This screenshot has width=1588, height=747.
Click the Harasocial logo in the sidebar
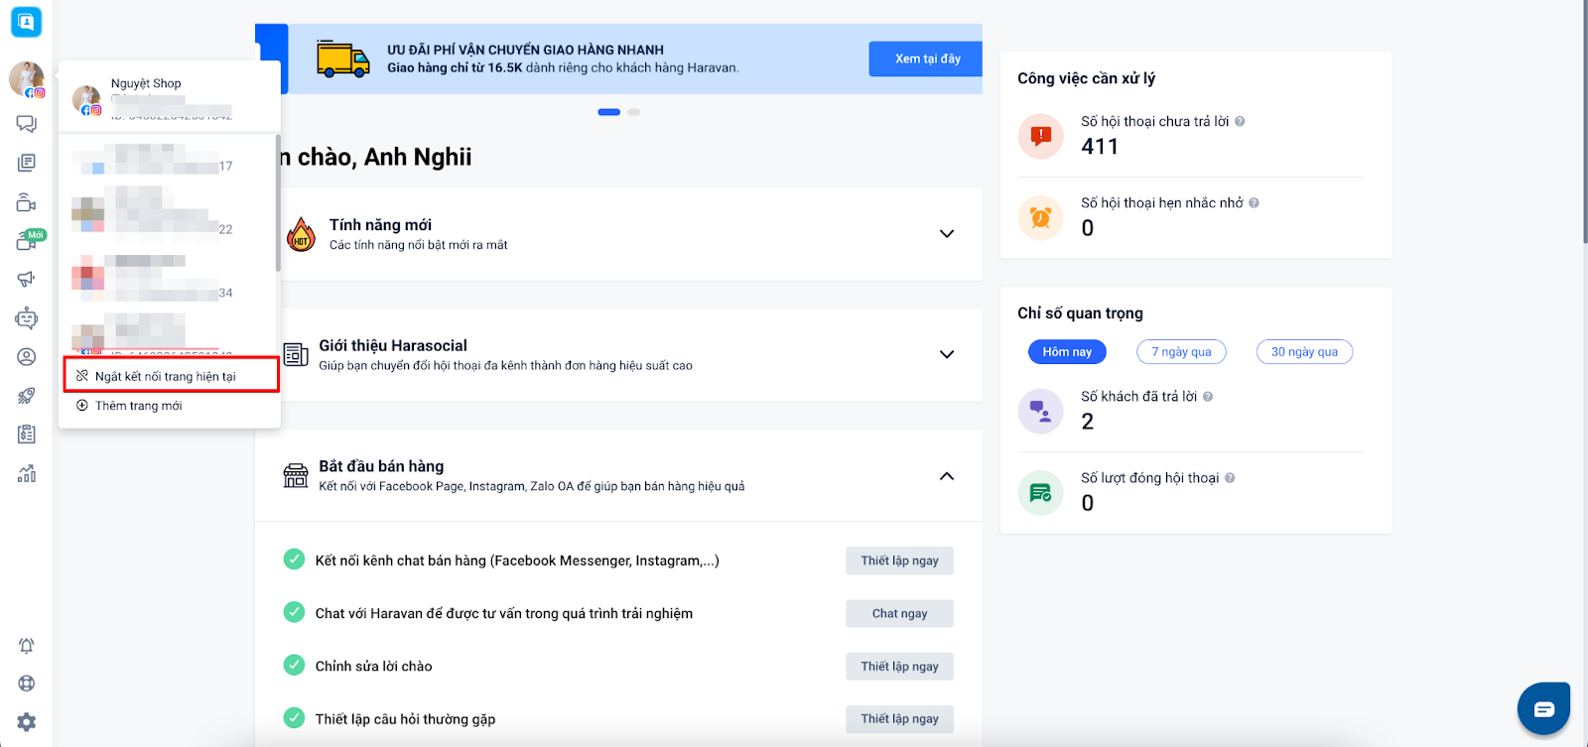[26, 21]
